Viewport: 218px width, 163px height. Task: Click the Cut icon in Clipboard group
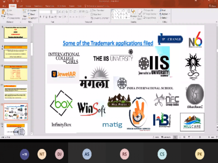click(x=10, y=10)
